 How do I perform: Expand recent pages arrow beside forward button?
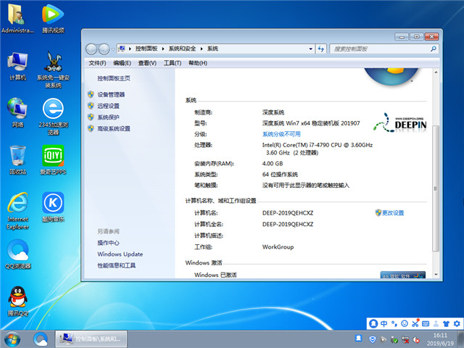point(113,49)
